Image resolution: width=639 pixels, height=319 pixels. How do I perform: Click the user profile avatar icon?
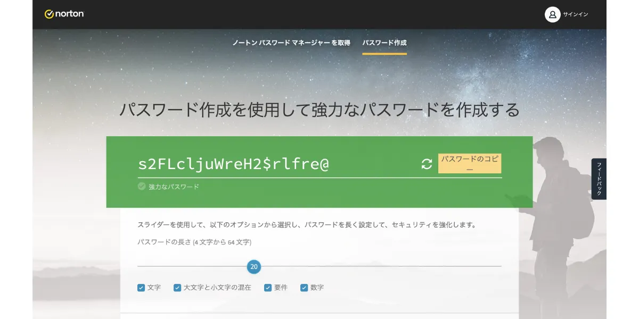pos(552,14)
